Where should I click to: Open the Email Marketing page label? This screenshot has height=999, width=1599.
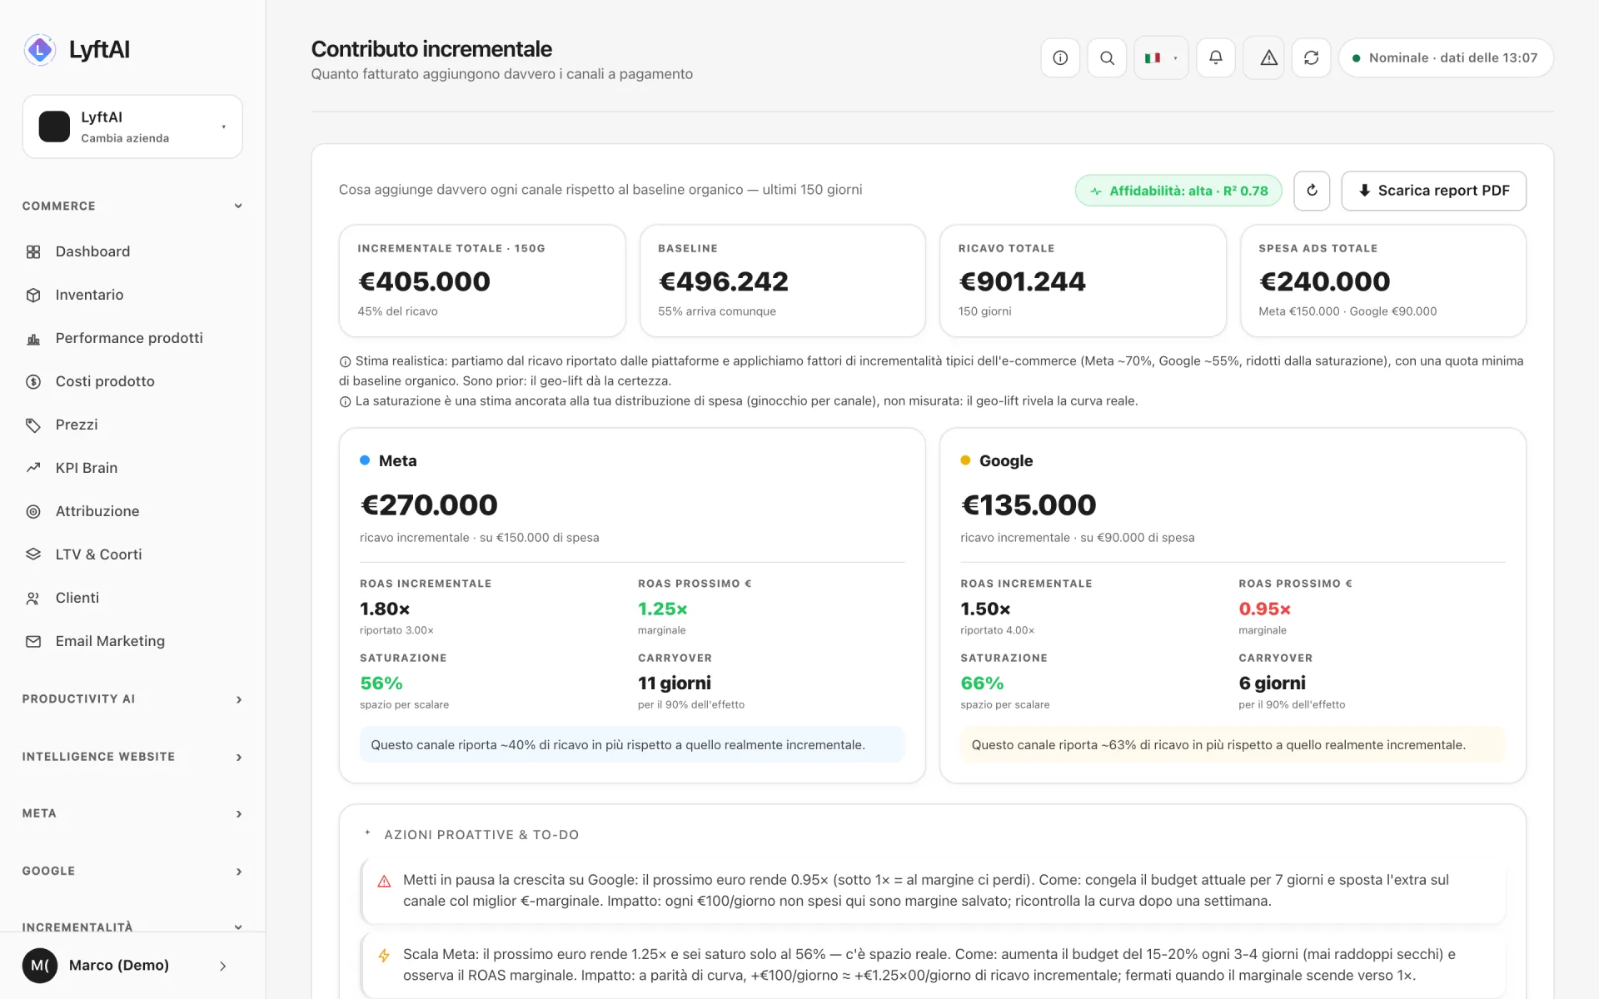point(110,641)
